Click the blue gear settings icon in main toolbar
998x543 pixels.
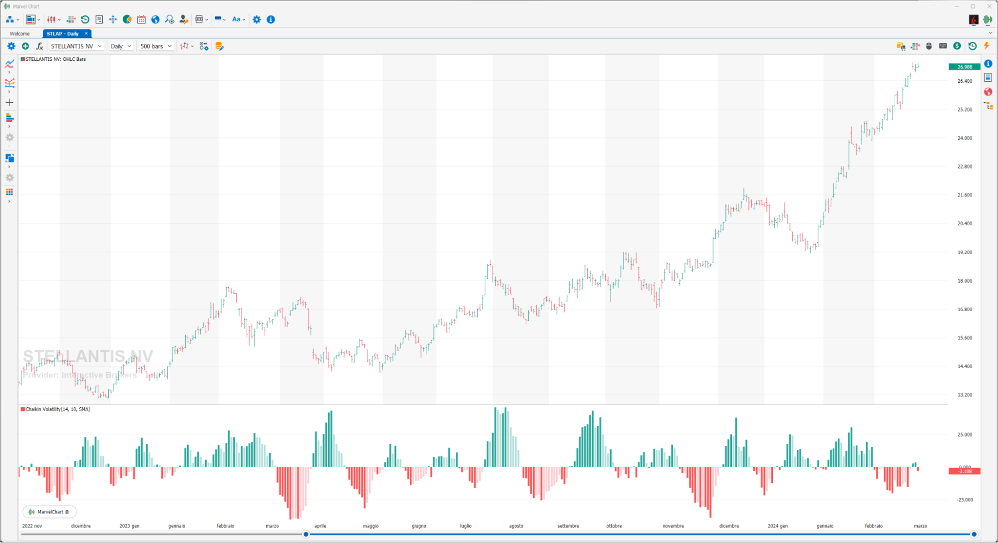click(x=257, y=19)
